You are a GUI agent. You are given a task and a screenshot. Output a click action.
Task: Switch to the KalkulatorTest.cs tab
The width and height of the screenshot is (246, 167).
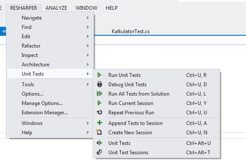(x=130, y=31)
